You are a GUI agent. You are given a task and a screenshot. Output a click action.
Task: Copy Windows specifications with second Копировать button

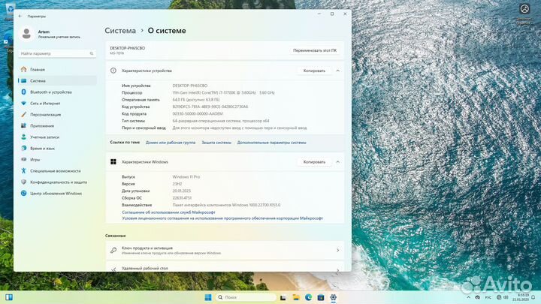tap(314, 161)
